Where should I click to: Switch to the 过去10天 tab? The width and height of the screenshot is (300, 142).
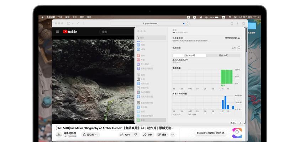(223, 55)
